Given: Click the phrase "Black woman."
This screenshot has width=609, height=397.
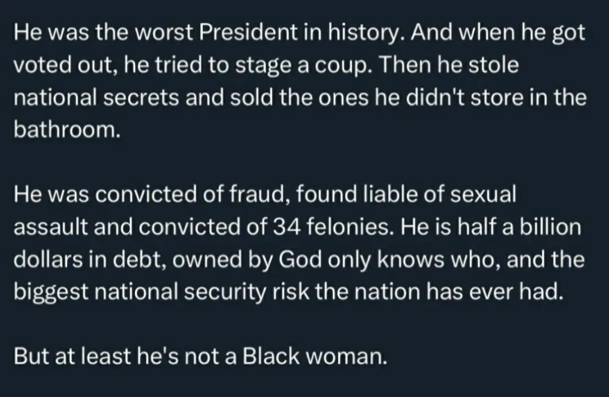Looking at the screenshot, I should [315, 356].
